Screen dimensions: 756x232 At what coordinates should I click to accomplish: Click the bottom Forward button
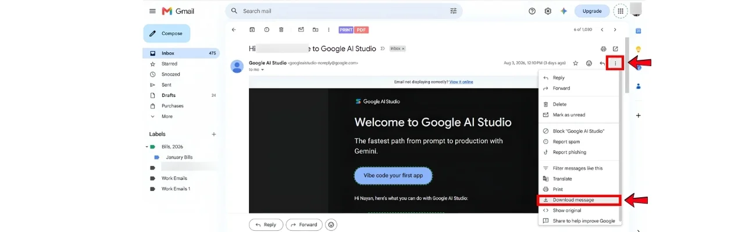[x=304, y=224]
